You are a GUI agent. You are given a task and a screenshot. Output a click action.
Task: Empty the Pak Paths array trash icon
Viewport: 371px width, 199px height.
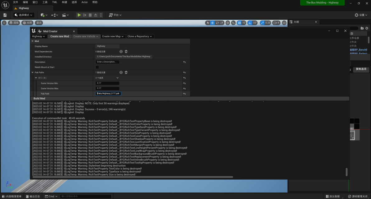click(x=126, y=73)
